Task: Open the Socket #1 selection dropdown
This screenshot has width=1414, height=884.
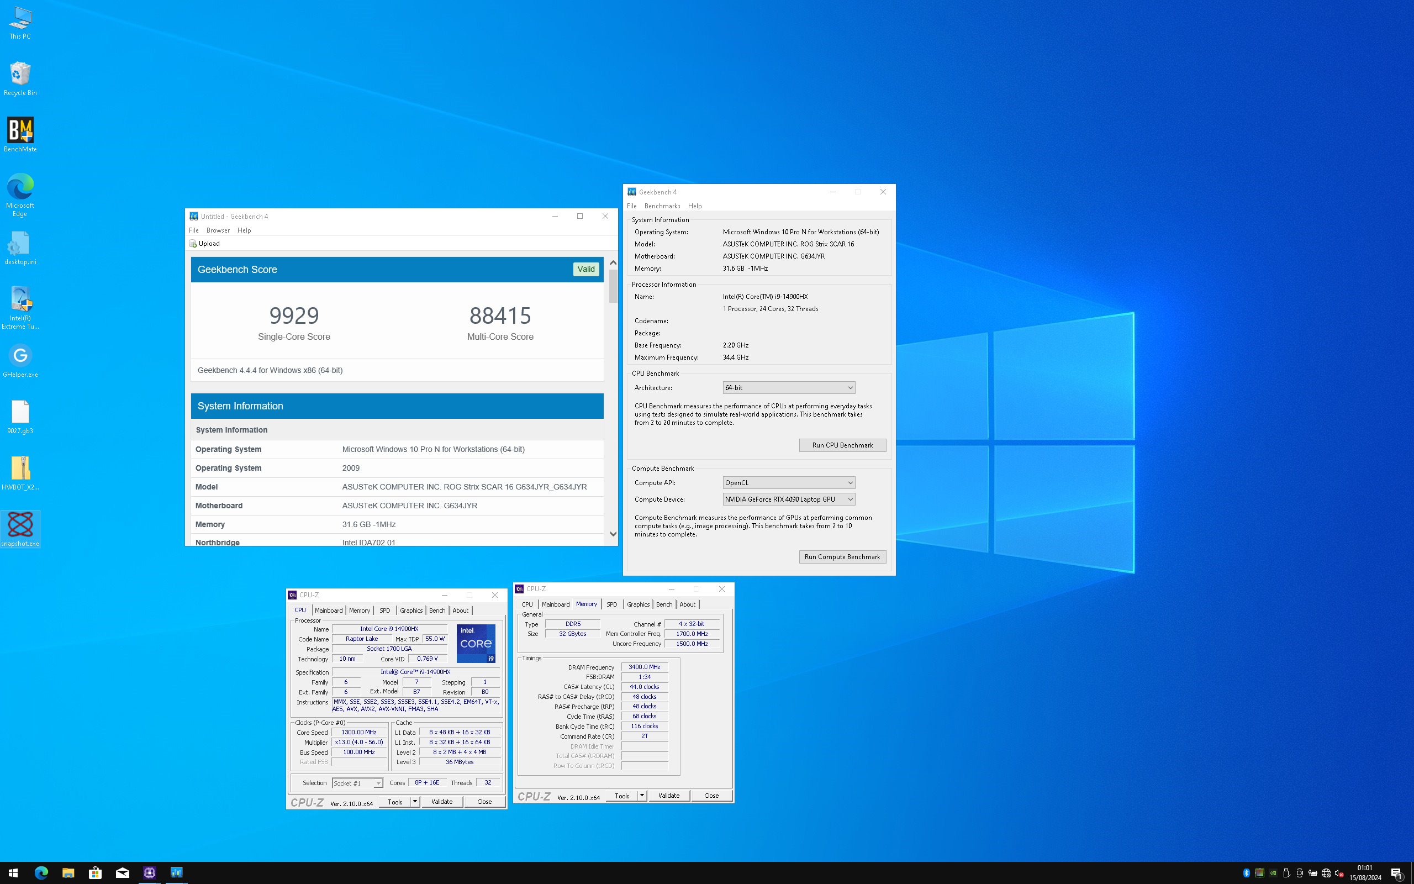Action: point(357,783)
